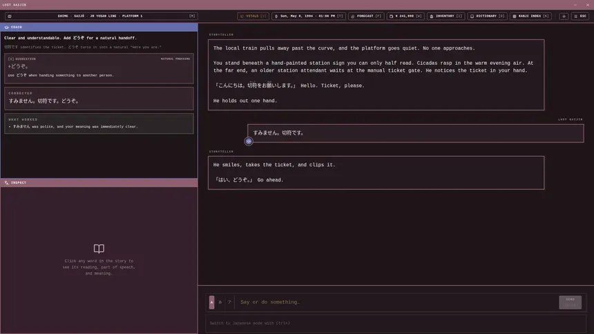Open the Forecast panel
594x334 pixels.
pyautogui.click(x=366, y=17)
